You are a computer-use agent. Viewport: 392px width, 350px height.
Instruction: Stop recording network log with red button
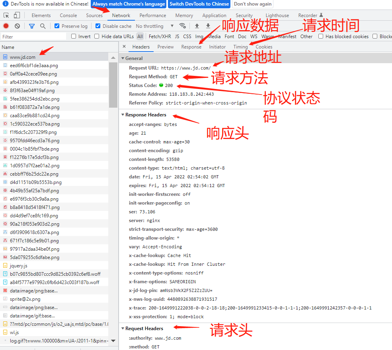6,26
